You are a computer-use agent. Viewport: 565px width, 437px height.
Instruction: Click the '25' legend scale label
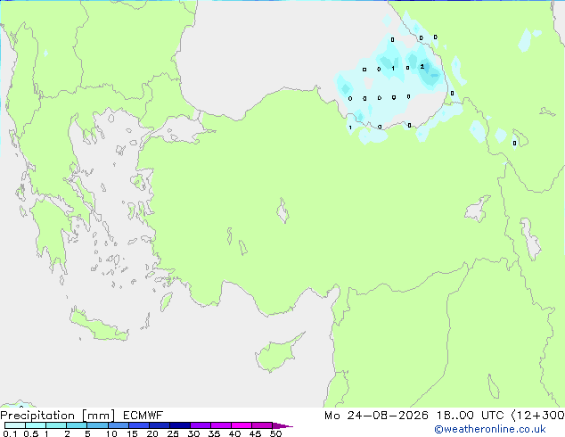tap(173, 433)
